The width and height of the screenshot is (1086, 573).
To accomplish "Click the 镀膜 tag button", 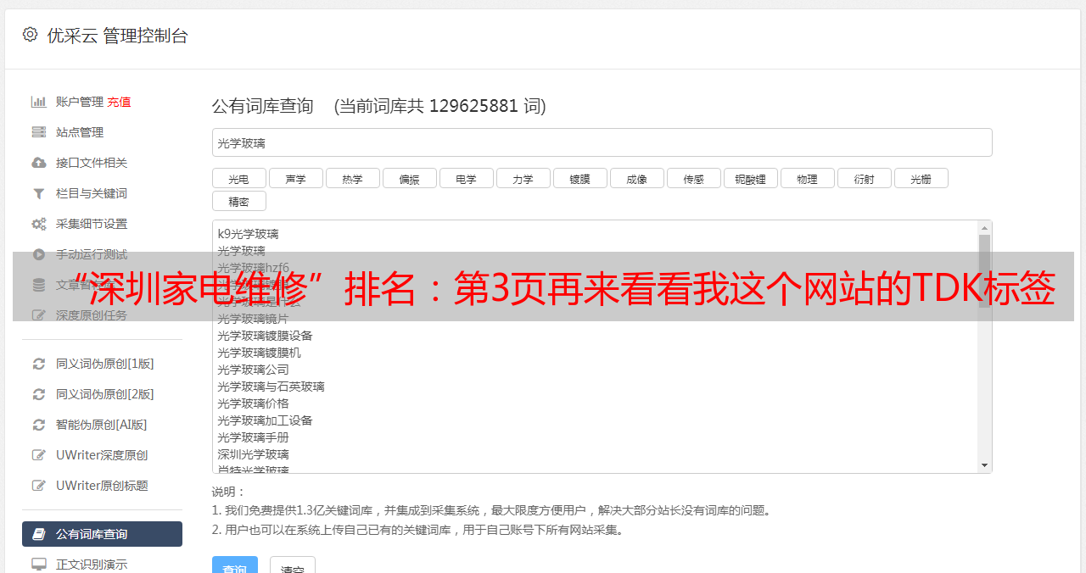I will pos(579,178).
